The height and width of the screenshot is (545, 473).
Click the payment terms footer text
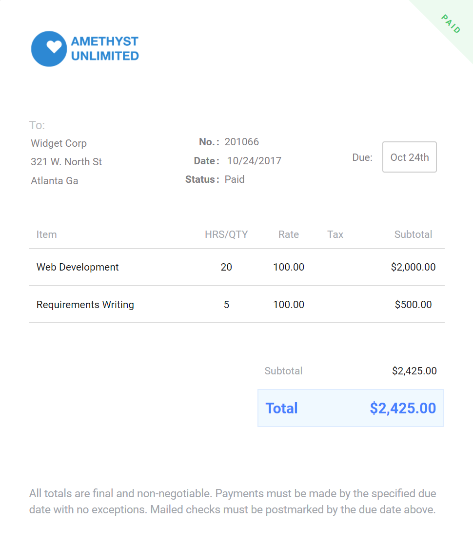pos(233,502)
